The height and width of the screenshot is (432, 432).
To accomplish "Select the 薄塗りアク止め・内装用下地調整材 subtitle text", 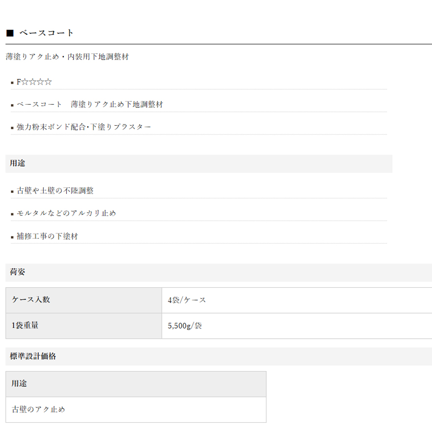I will click(67, 57).
